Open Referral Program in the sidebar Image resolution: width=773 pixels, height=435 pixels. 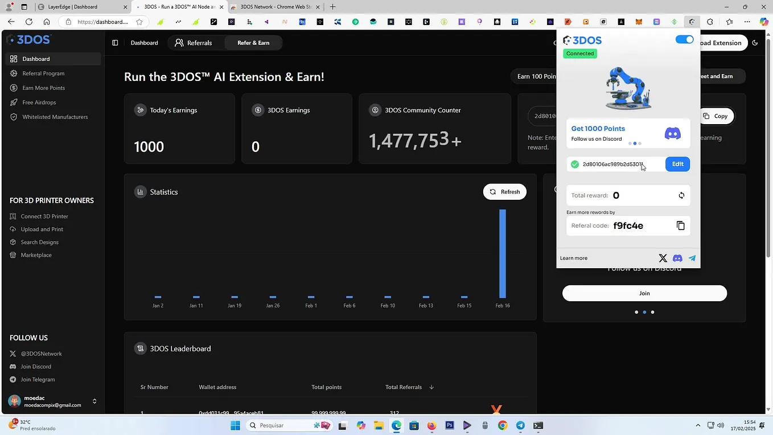click(43, 73)
